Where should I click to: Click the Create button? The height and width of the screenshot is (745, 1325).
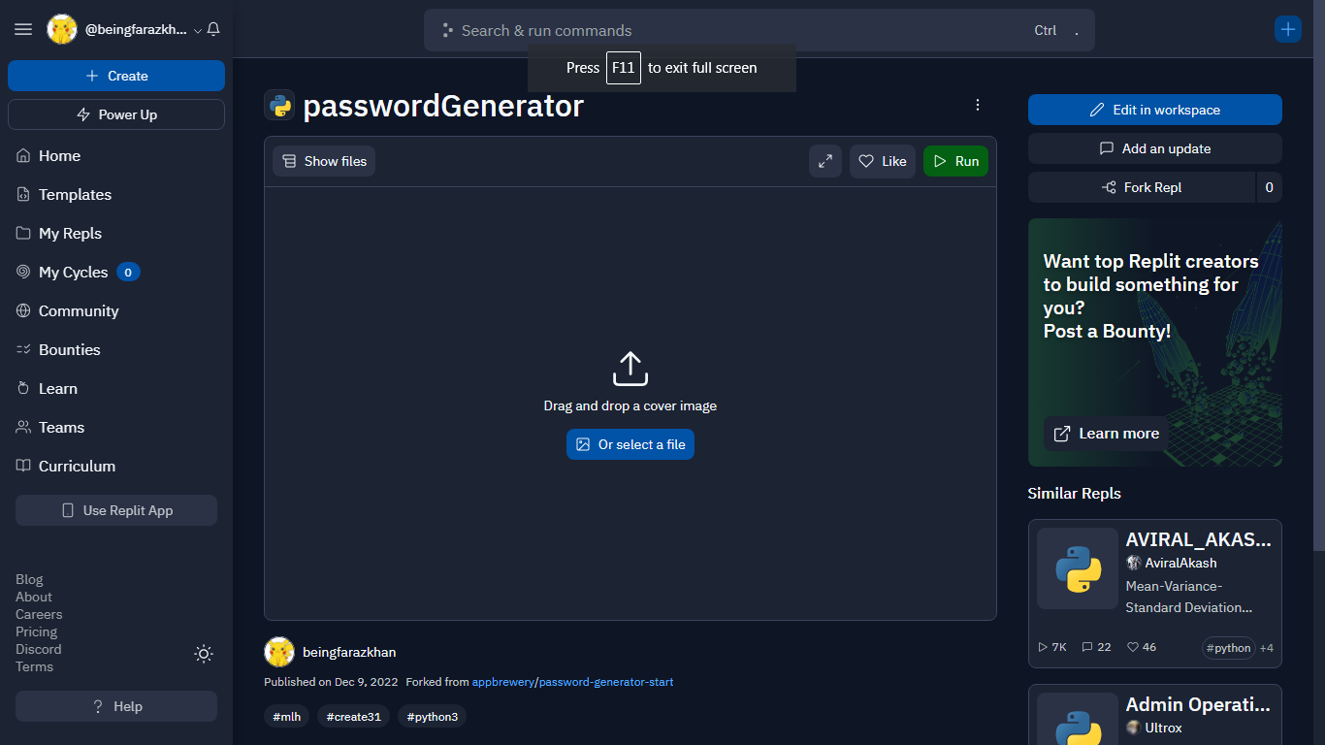[x=116, y=76]
